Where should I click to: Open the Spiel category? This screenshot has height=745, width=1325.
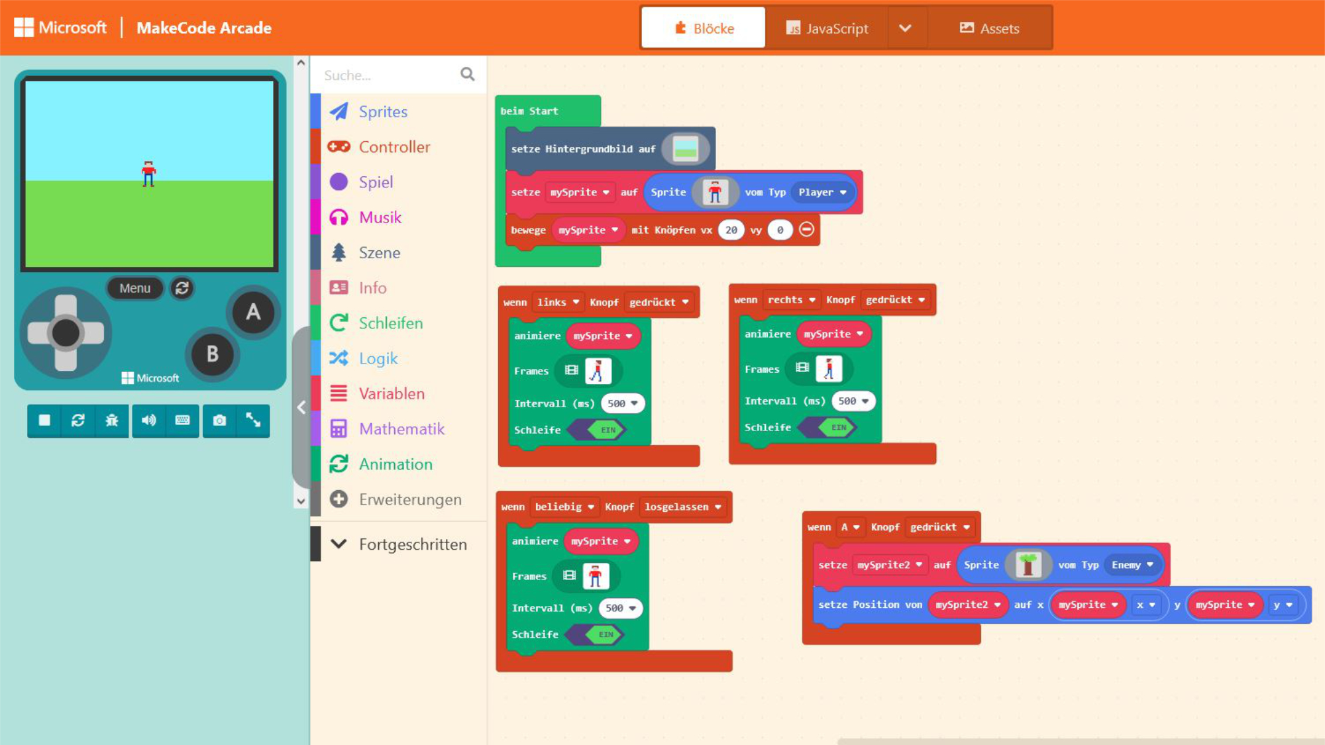point(399,181)
